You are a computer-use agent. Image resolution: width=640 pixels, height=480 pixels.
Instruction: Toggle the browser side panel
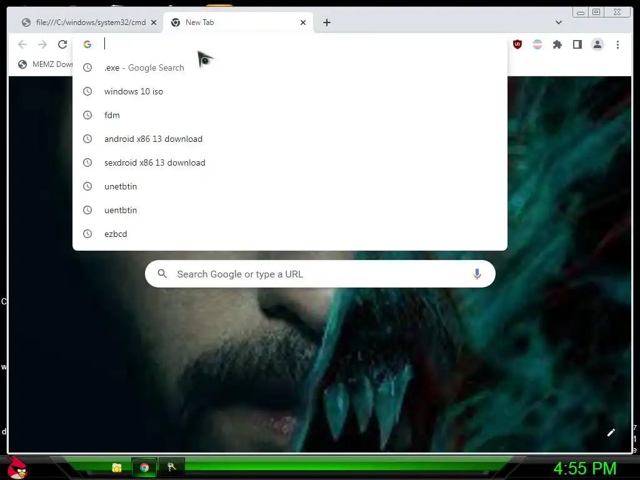(577, 44)
